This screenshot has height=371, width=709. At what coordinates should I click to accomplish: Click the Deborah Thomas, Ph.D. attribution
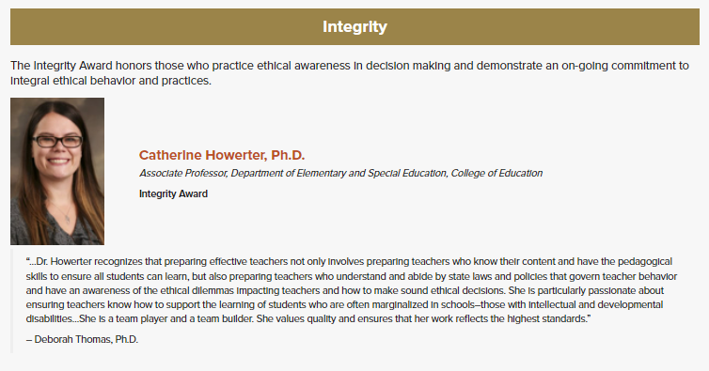(82, 339)
